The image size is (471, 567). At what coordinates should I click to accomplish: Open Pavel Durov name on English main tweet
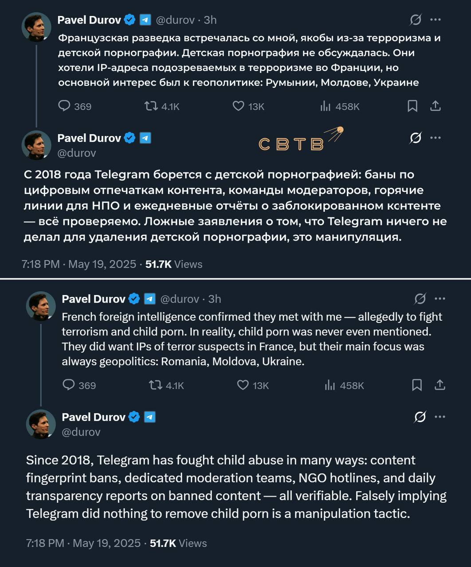[94, 417]
